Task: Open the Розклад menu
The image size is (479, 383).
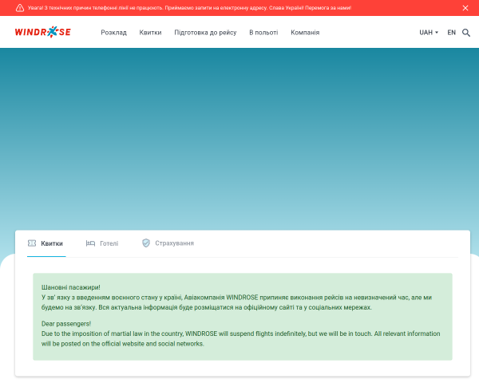Action: [x=113, y=33]
